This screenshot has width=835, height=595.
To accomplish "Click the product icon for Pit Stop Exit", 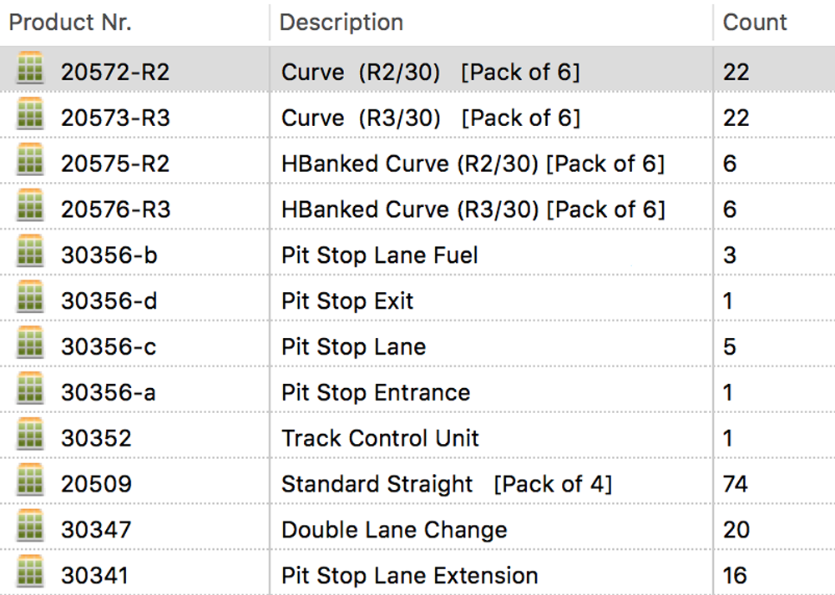I will (x=29, y=300).
